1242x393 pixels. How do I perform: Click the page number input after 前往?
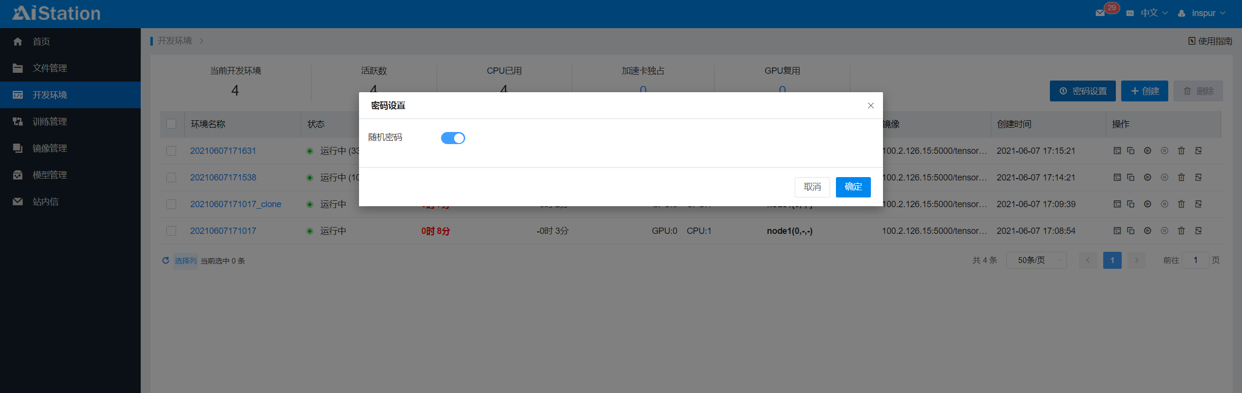point(1195,261)
